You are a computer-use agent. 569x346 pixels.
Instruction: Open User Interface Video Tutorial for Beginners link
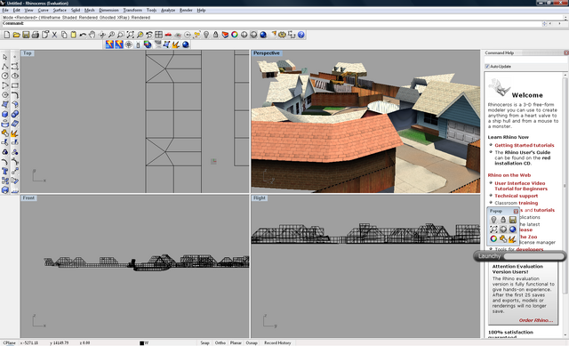pyautogui.click(x=521, y=186)
